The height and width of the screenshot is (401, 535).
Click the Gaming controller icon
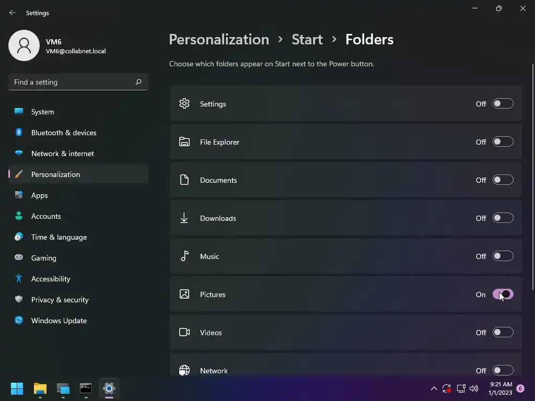coord(19,257)
